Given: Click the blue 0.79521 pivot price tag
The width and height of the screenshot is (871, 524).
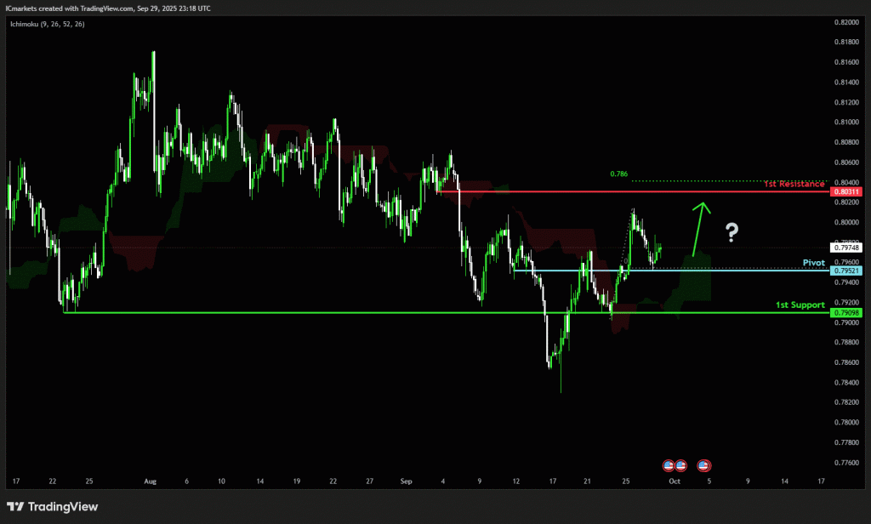Looking at the screenshot, I should pos(847,271).
